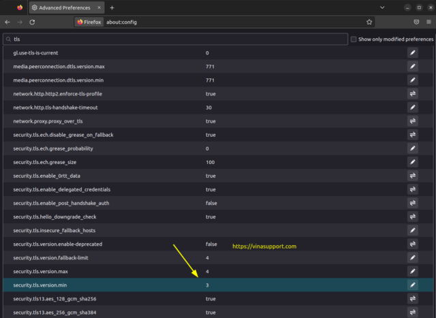Screen dimensions: 436x318
Task: Open the Pocket save icon in toolbar
Action: coord(416,22)
